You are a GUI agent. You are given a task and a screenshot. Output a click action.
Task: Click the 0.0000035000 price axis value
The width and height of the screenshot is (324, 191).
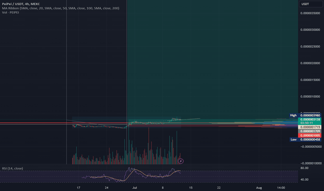310,13
